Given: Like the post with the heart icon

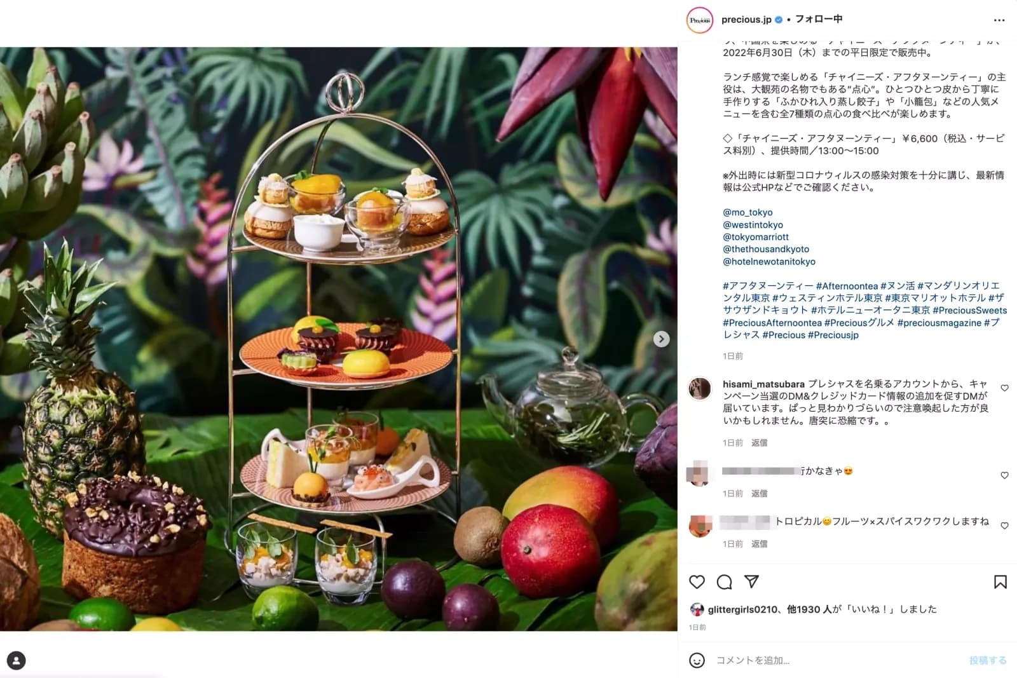Looking at the screenshot, I should point(697,581).
